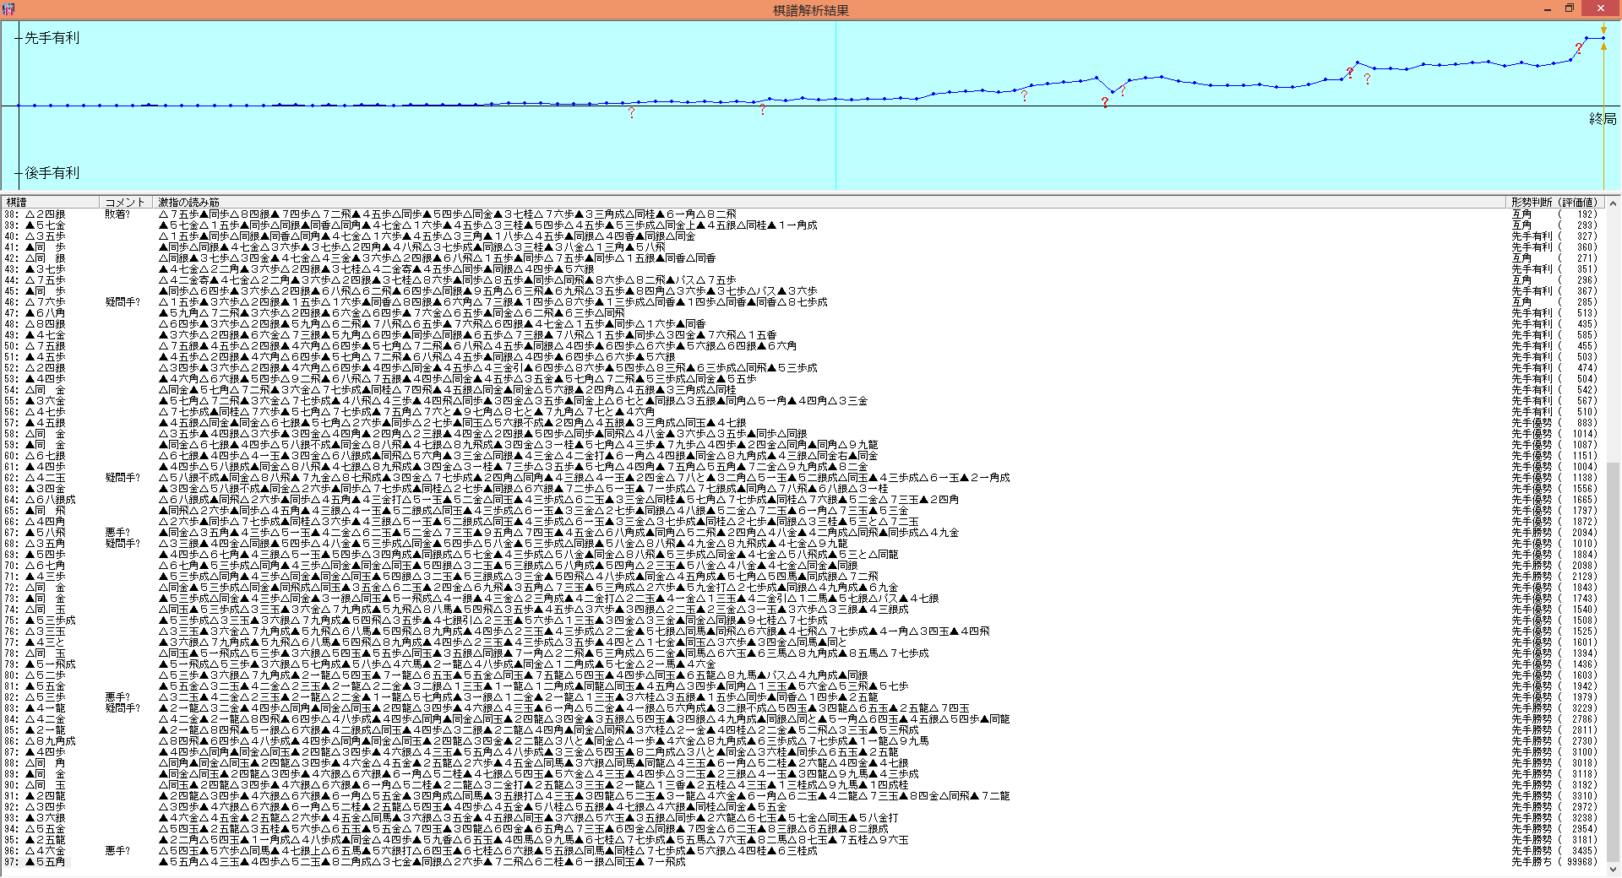
Task: Click the up arrow of the list scrollbar
Action: click(x=1614, y=203)
